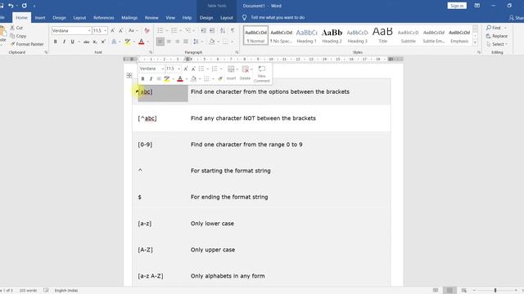Image resolution: width=524 pixels, height=294 pixels.
Task: Open the ribbon font size dropdown
Action: click(106, 31)
